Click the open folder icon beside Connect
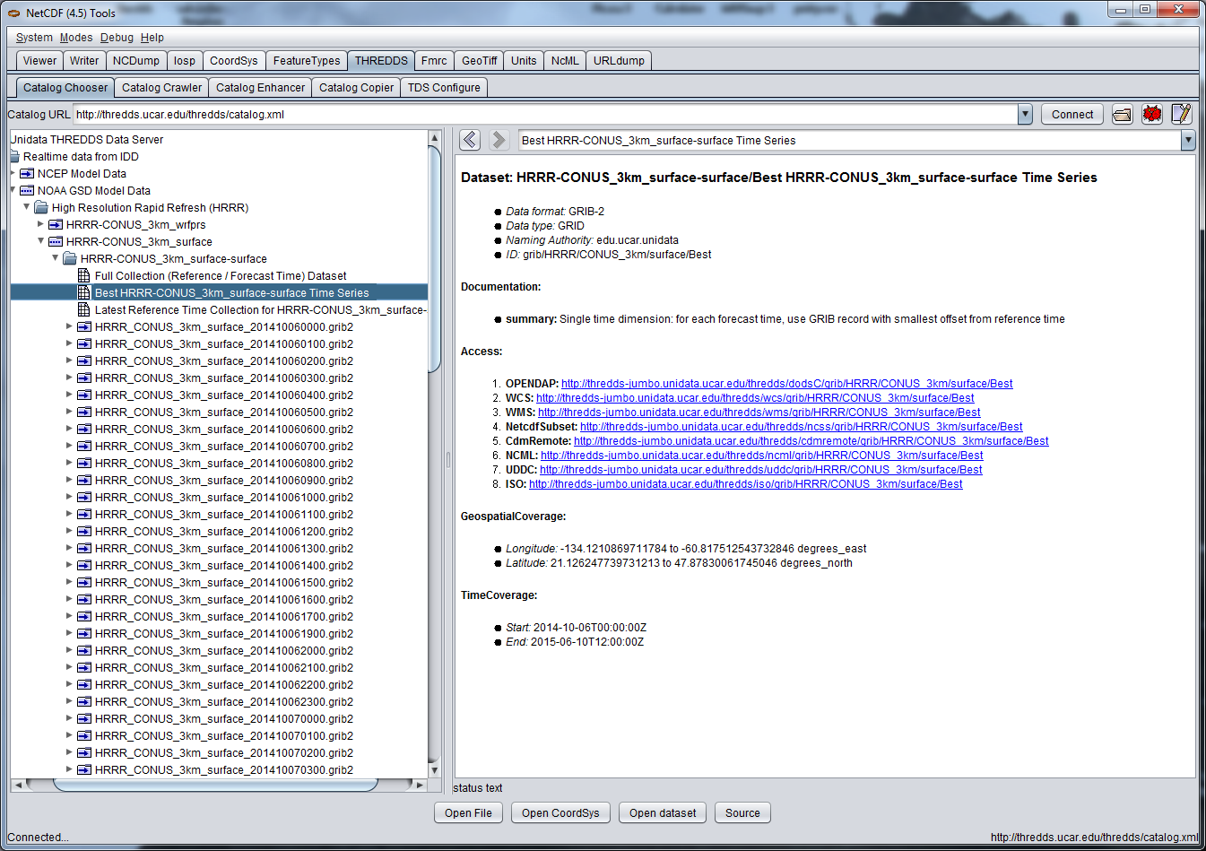The image size is (1206, 851). pyautogui.click(x=1122, y=115)
